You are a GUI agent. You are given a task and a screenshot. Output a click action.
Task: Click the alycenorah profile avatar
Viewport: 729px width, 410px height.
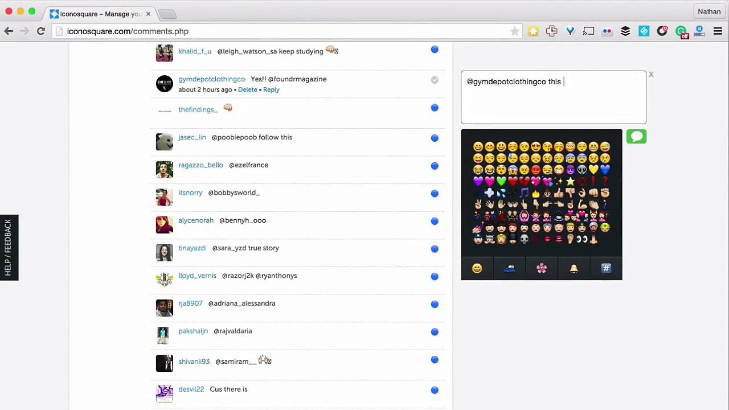[165, 224]
